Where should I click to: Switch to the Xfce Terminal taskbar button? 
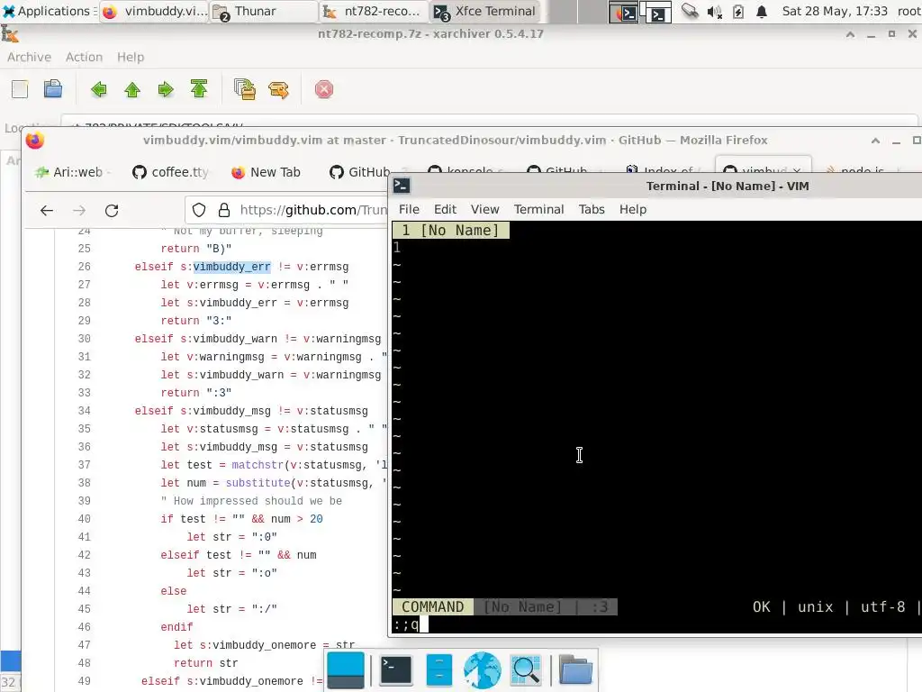[x=484, y=11]
